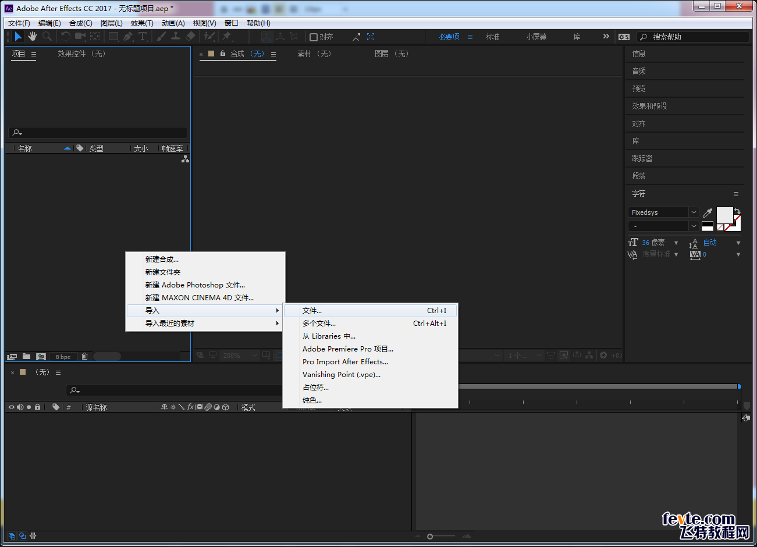This screenshot has width=757, height=547.
Task: Toggle the timeline solo column dot
Action: [x=29, y=407]
